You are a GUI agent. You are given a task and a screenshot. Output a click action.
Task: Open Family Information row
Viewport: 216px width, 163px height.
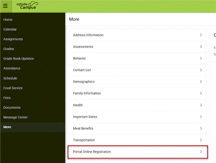click(137, 93)
